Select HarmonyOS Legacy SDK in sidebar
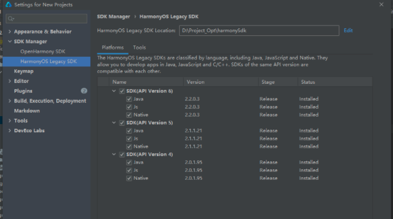 tap(47, 61)
